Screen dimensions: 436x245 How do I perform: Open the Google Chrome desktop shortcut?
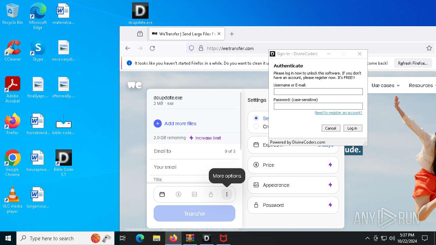point(12,163)
